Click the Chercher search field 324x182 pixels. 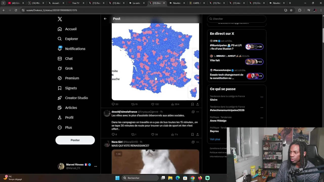point(237,19)
